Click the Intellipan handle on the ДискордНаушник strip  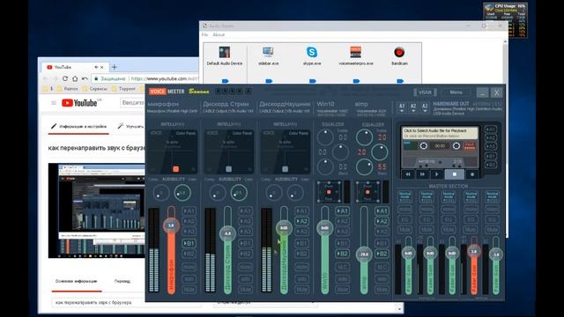pyautogui.click(x=285, y=169)
